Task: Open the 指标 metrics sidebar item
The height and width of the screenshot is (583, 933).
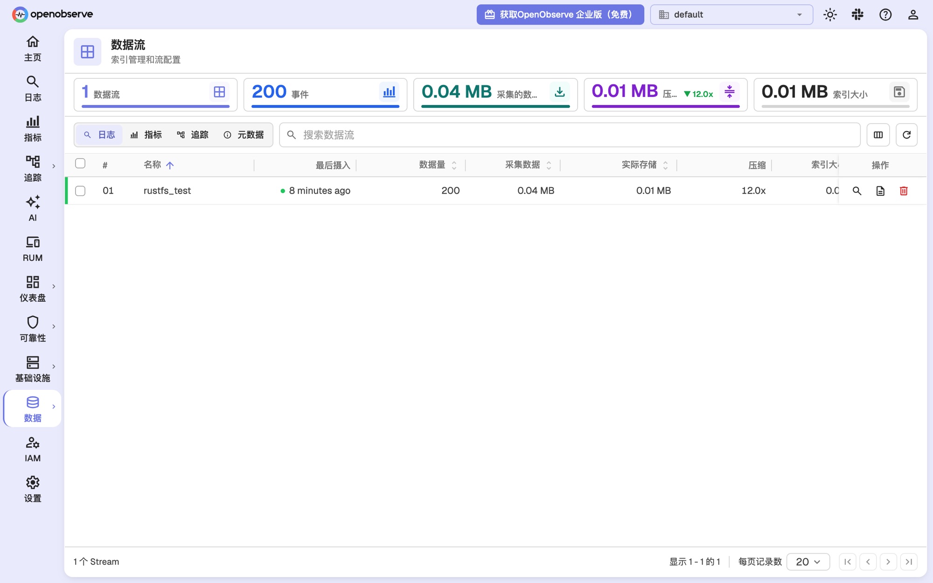Action: coord(33,129)
